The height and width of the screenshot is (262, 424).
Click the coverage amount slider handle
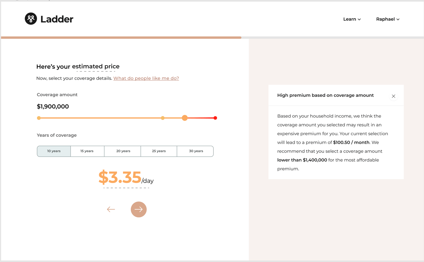point(185,118)
